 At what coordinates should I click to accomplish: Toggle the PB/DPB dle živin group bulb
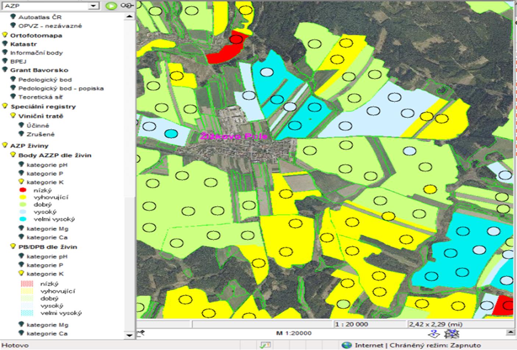tap(13, 246)
